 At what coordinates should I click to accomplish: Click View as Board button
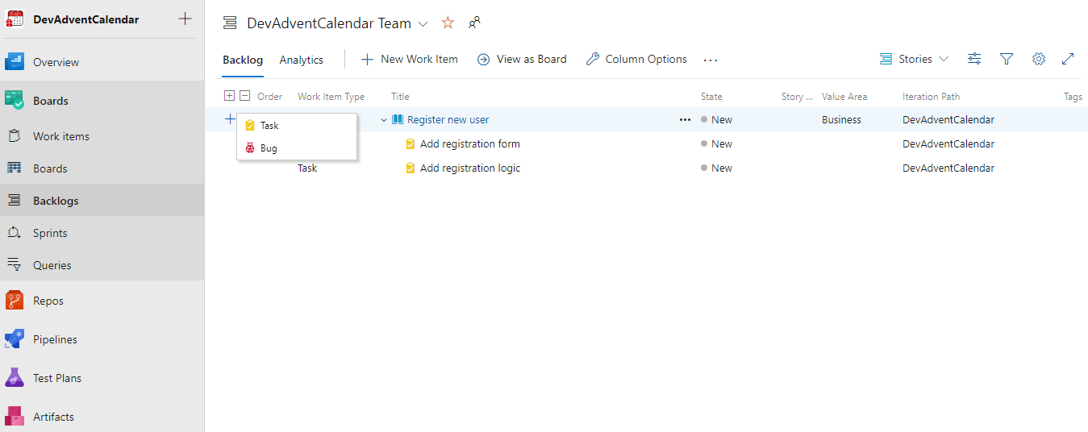coord(522,59)
